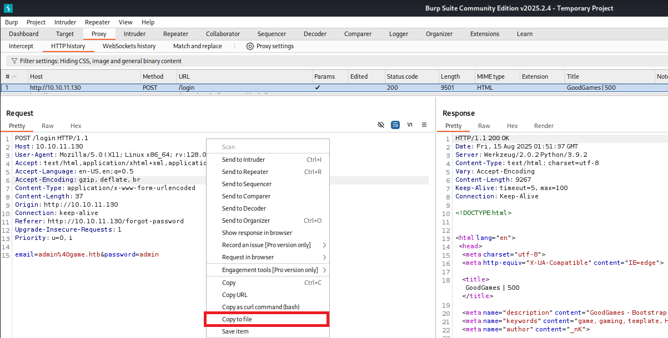
Task: Open the filter settings bar
Action: pyautogui.click(x=101, y=61)
